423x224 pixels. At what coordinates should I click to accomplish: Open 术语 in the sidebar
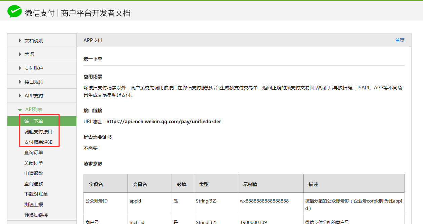coord(29,54)
